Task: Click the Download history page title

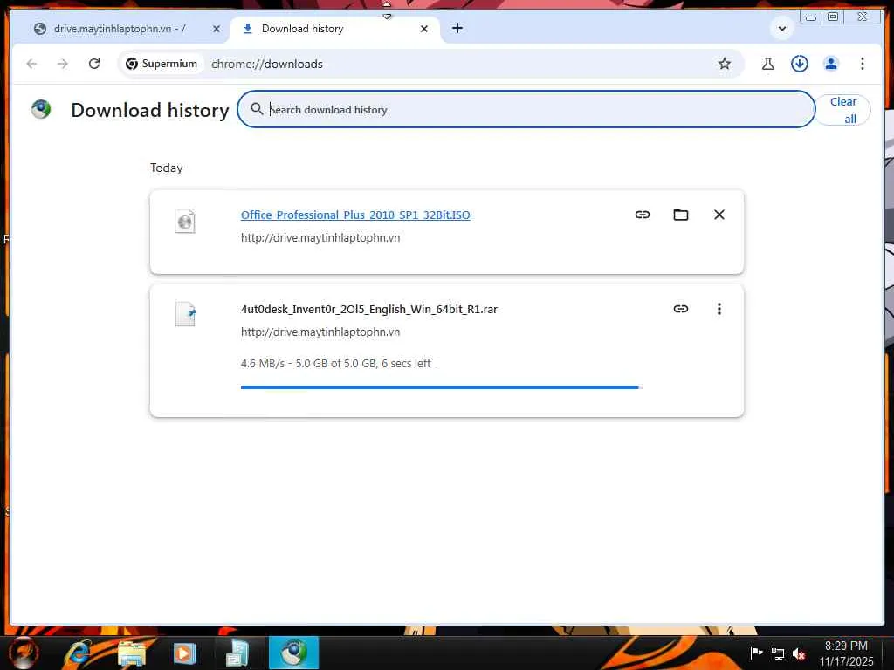Action: pos(150,110)
